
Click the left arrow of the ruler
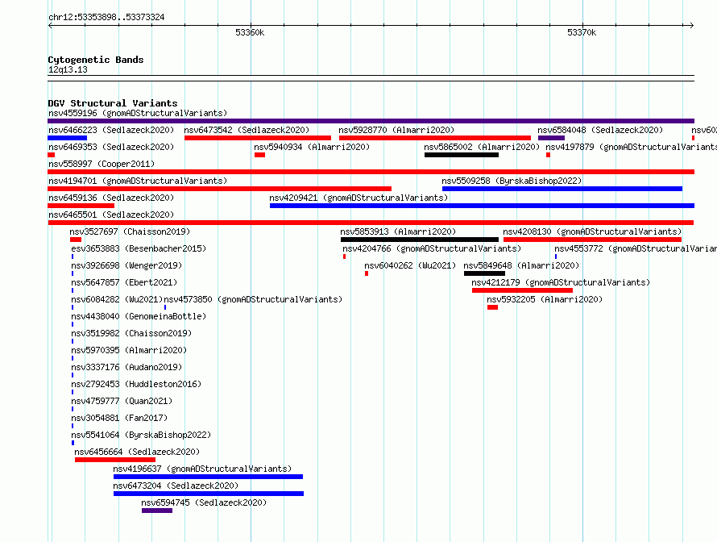point(50,26)
